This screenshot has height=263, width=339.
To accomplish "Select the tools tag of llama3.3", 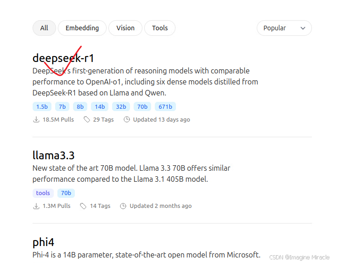I will pyautogui.click(x=43, y=193).
